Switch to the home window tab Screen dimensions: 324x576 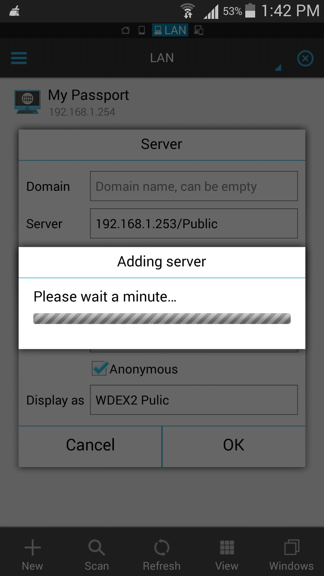(x=126, y=30)
